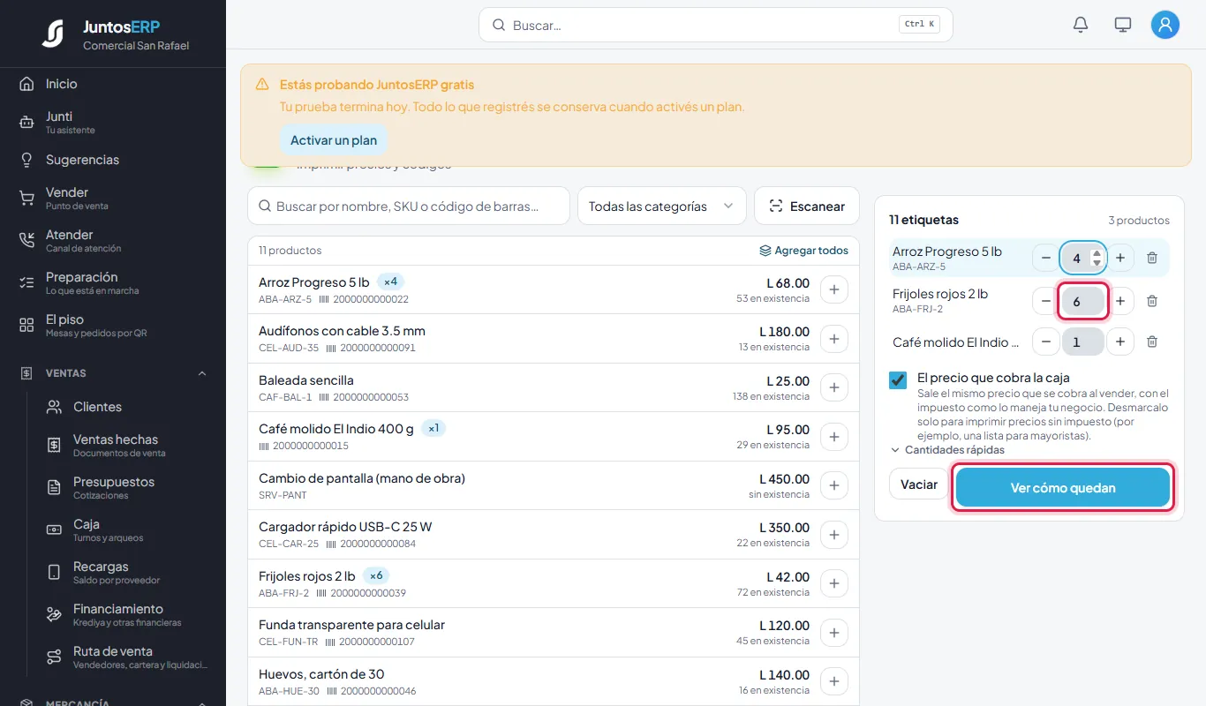
Task: Click Agregar todos link
Action: (803, 251)
